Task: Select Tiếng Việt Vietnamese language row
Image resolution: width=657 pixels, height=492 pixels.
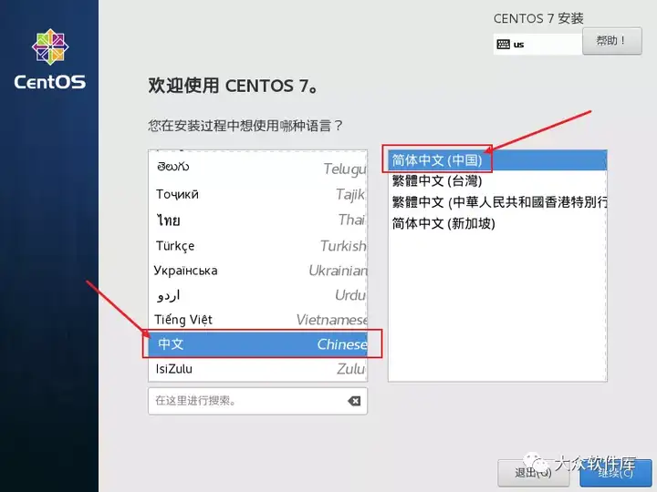Action: [x=257, y=320]
